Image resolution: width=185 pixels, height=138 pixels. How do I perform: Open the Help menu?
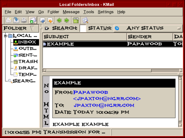121,12
